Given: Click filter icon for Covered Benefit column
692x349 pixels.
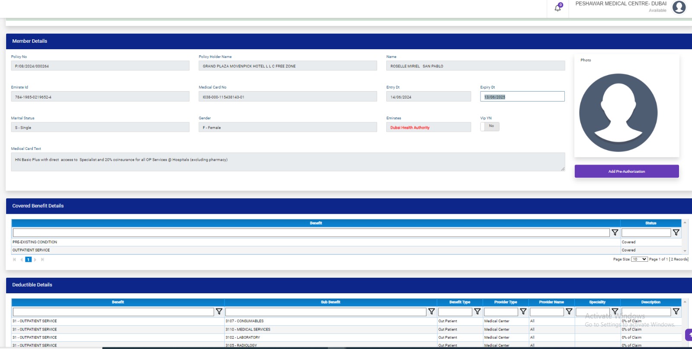Looking at the screenshot, I should click(x=615, y=233).
